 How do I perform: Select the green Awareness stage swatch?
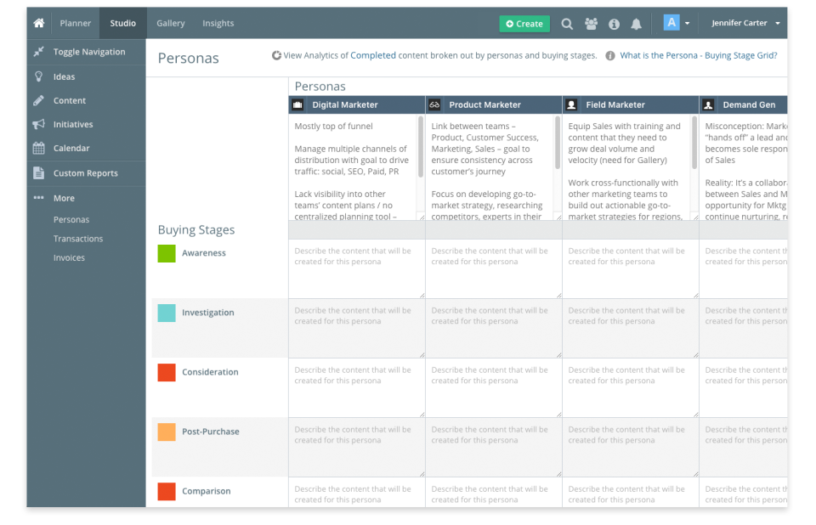(x=167, y=252)
